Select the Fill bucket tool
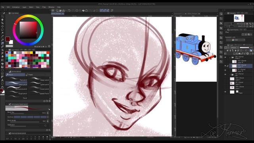The height and width of the screenshot is (143, 254). pos(2,64)
